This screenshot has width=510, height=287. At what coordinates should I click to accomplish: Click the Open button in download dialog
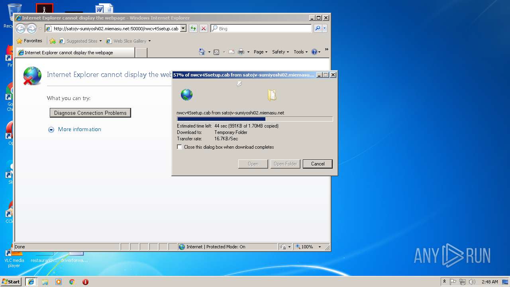[253, 164]
